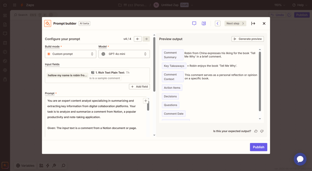The width and height of the screenshot is (312, 171).
Task: Open the sidebar Zap file icon
Action: [5, 25]
